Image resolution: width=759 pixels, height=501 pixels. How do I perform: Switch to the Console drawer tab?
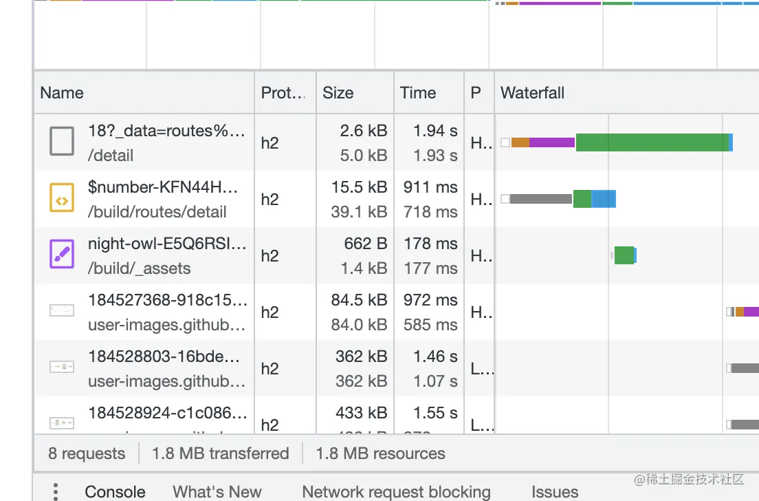(x=115, y=491)
